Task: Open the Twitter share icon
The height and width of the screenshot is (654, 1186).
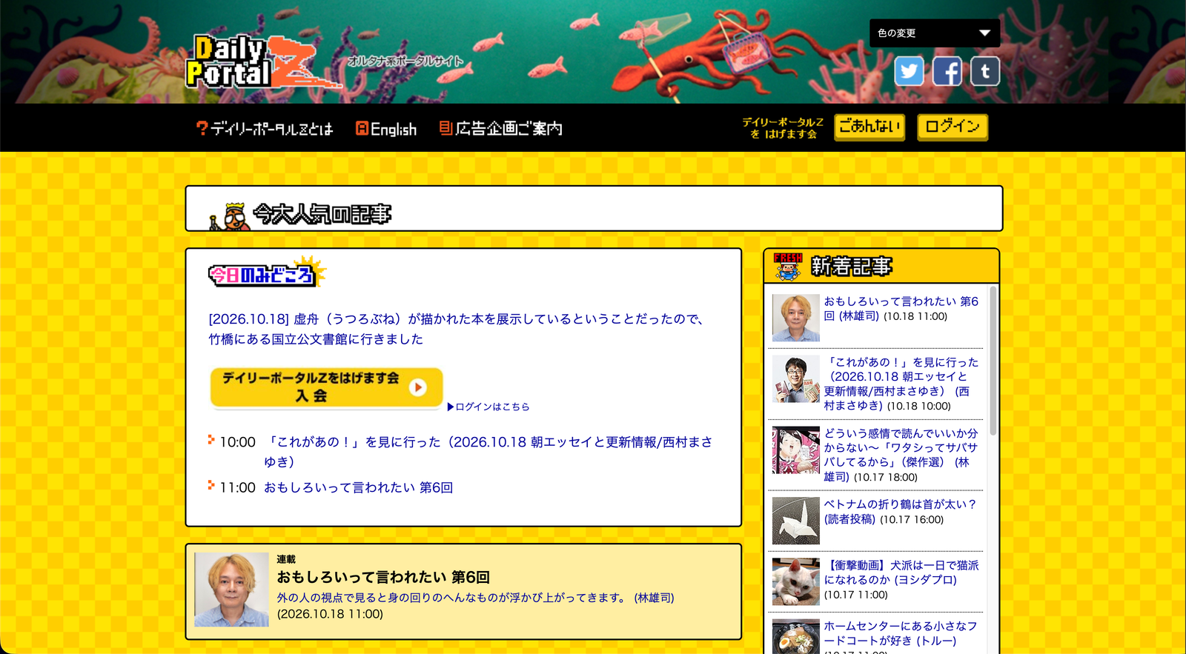Action: tap(909, 71)
